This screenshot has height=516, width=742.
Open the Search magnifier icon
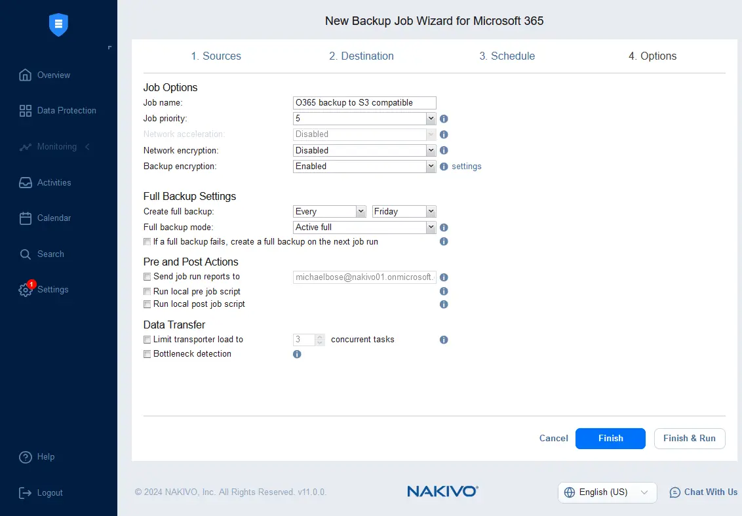[25, 254]
